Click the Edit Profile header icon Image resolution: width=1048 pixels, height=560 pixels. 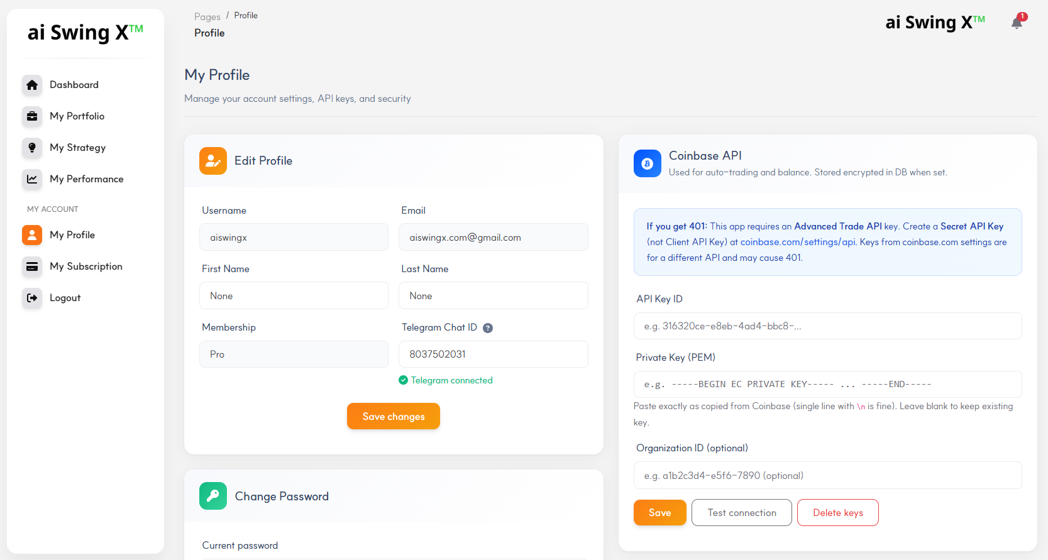(x=212, y=160)
